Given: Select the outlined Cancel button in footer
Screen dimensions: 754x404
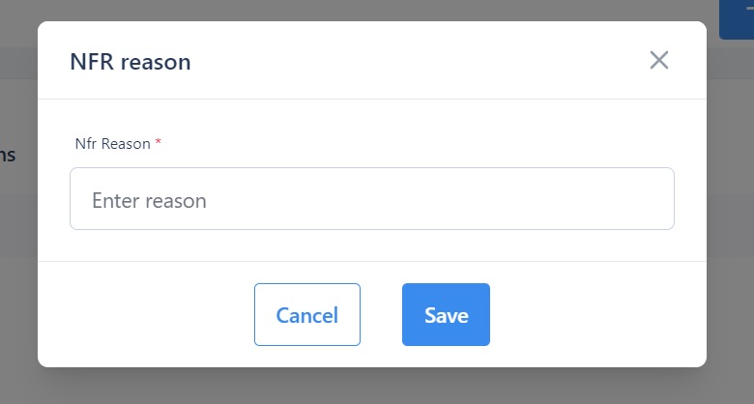Looking at the screenshot, I should pos(306,314).
